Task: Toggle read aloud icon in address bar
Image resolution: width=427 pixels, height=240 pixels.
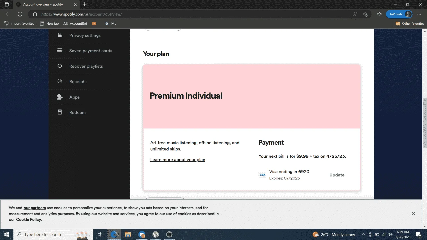Action: tap(355, 14)
